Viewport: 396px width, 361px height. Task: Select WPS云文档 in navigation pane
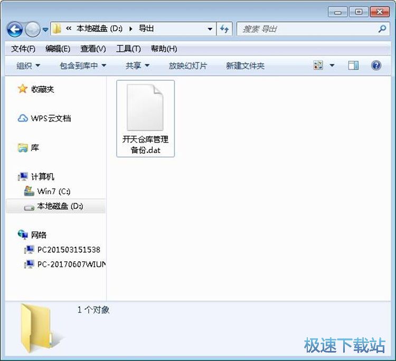tap(51, 118)
